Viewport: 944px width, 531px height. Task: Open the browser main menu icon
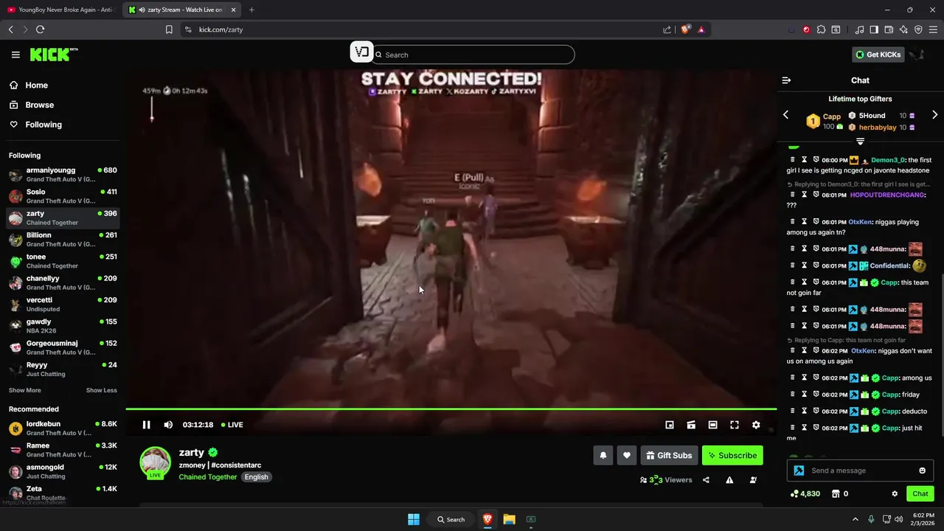pyautogui.click(x=933, y=29)
